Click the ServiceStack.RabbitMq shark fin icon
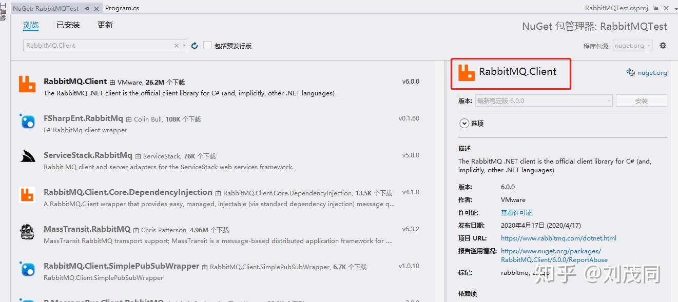Screen dimensions: 678x302 27,156
